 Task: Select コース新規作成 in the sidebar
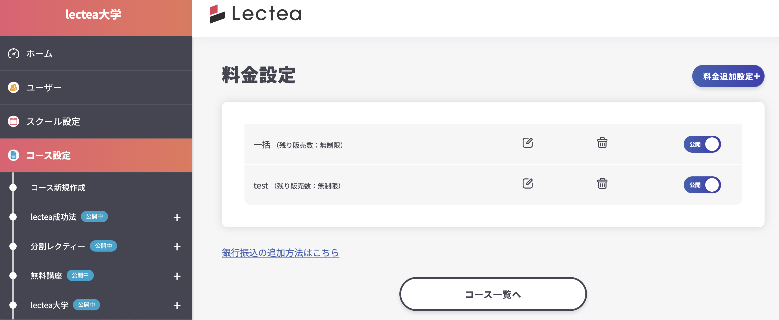(58, 188)
